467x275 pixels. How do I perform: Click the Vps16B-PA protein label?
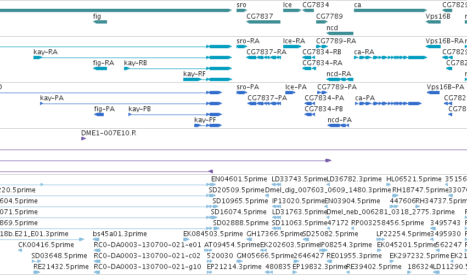(446, 88)
